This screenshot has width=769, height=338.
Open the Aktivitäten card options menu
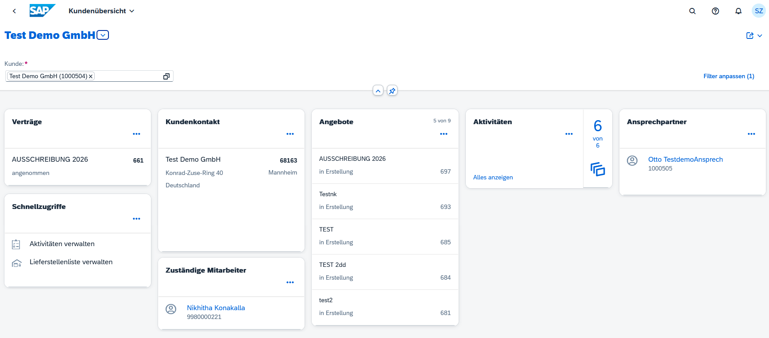point(569,134)
